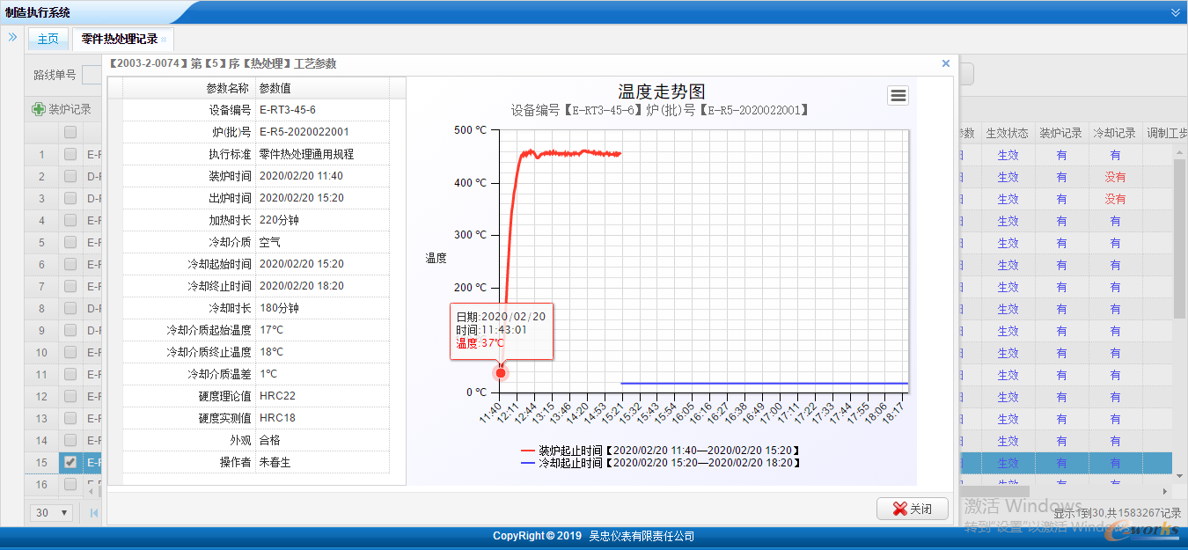This screenshot has height=550, width=1188.
Task: Toggle the select-all header checkbox
Action: click(70, 133)
